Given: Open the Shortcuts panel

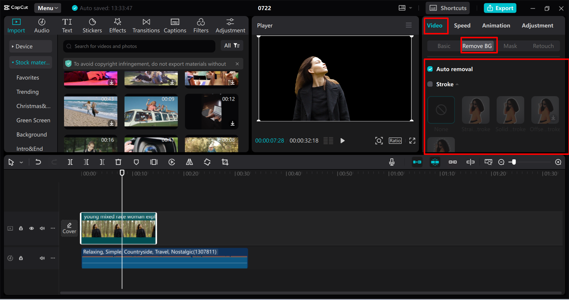Looking at the screenshot, I should 447,8.
